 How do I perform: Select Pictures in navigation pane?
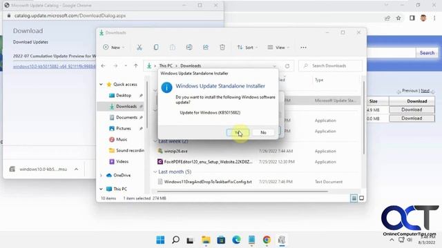124,129
